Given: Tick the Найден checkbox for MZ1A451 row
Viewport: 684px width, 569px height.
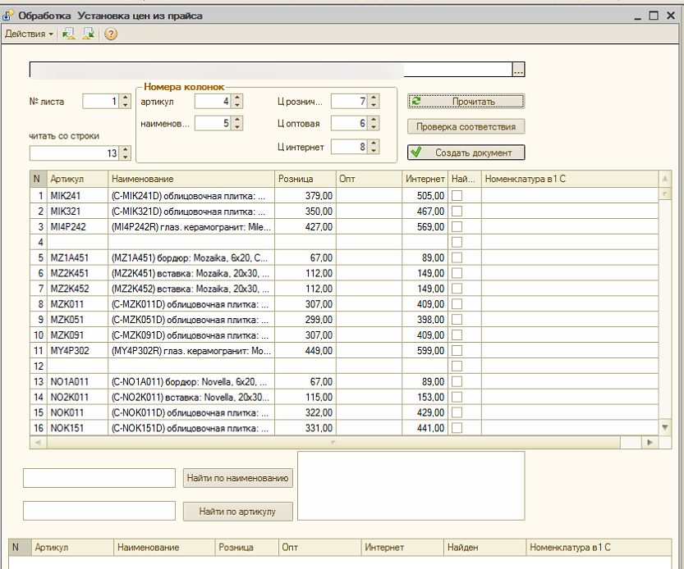Looking at the screenshot, I should tap(457, 257).
